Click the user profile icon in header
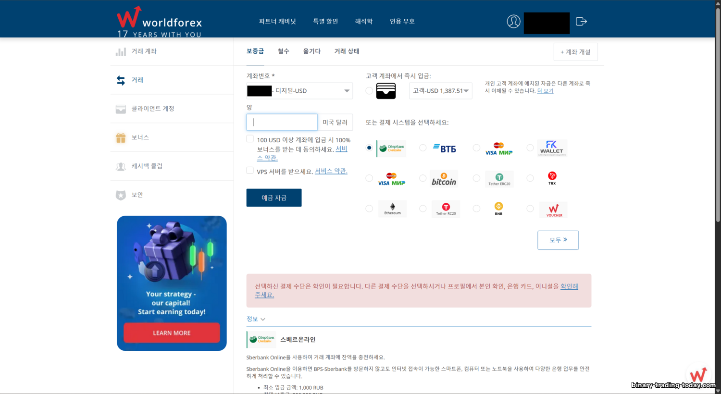The image size is (721, 394). pyautogui.click(x=513, y=22)
